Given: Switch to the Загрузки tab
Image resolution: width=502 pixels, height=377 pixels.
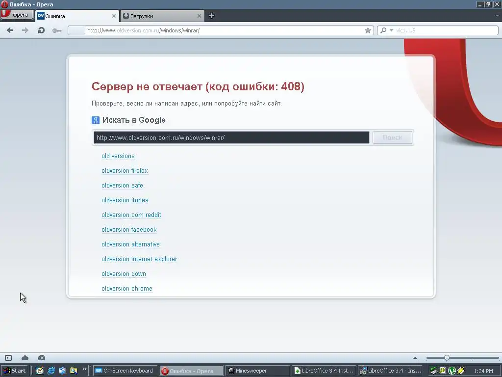Looking at the screenshot, I should coord(162,16).
